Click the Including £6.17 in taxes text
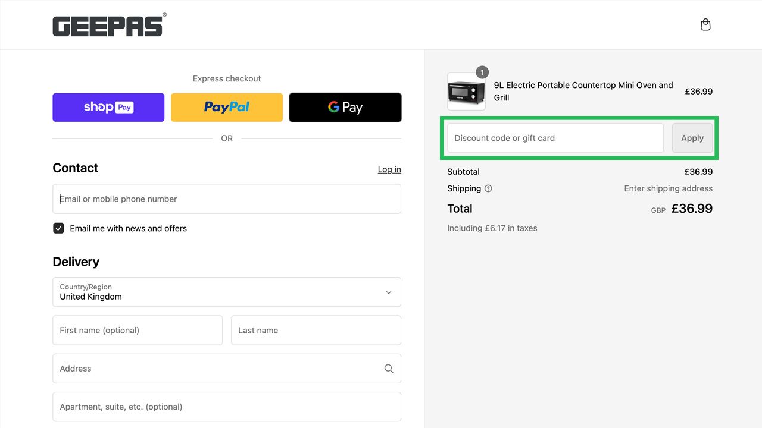 coord(492,228)
